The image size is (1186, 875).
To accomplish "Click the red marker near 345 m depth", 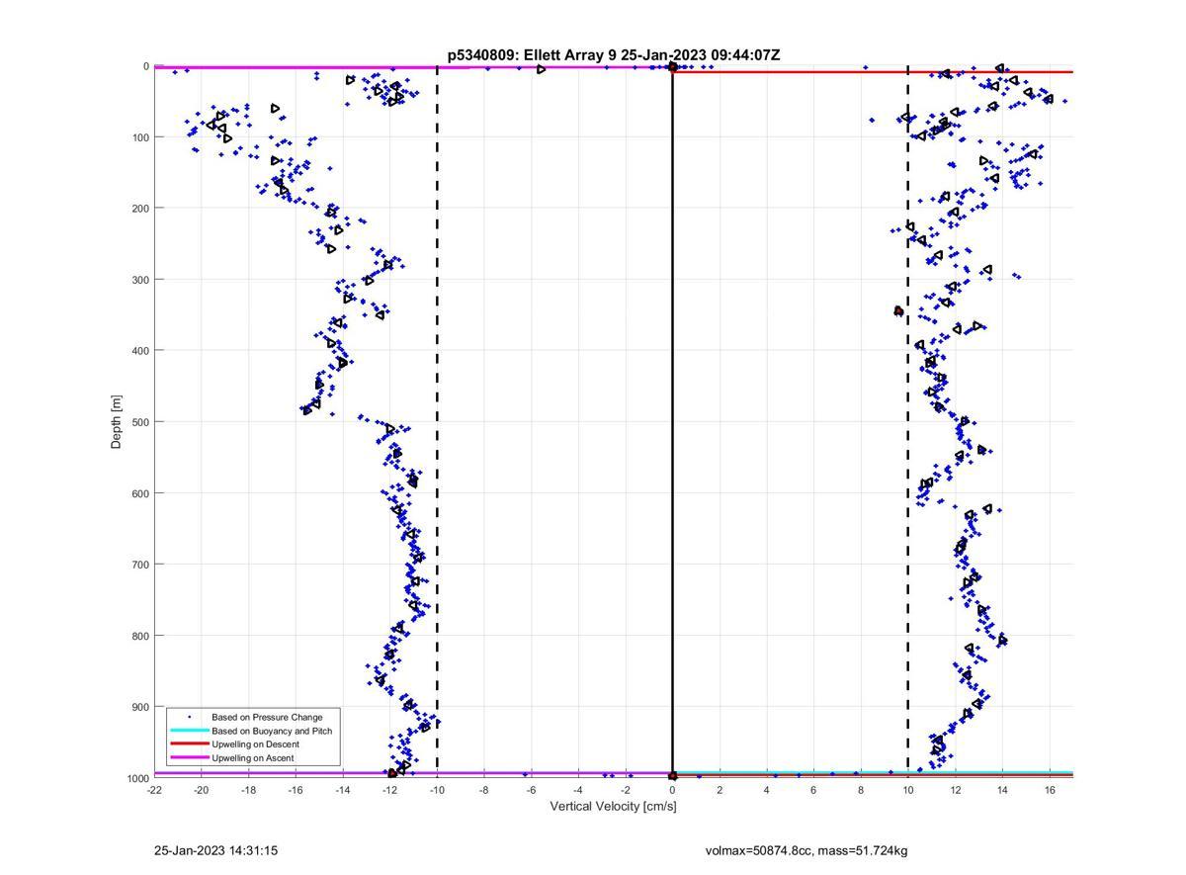I will point(898,311).
